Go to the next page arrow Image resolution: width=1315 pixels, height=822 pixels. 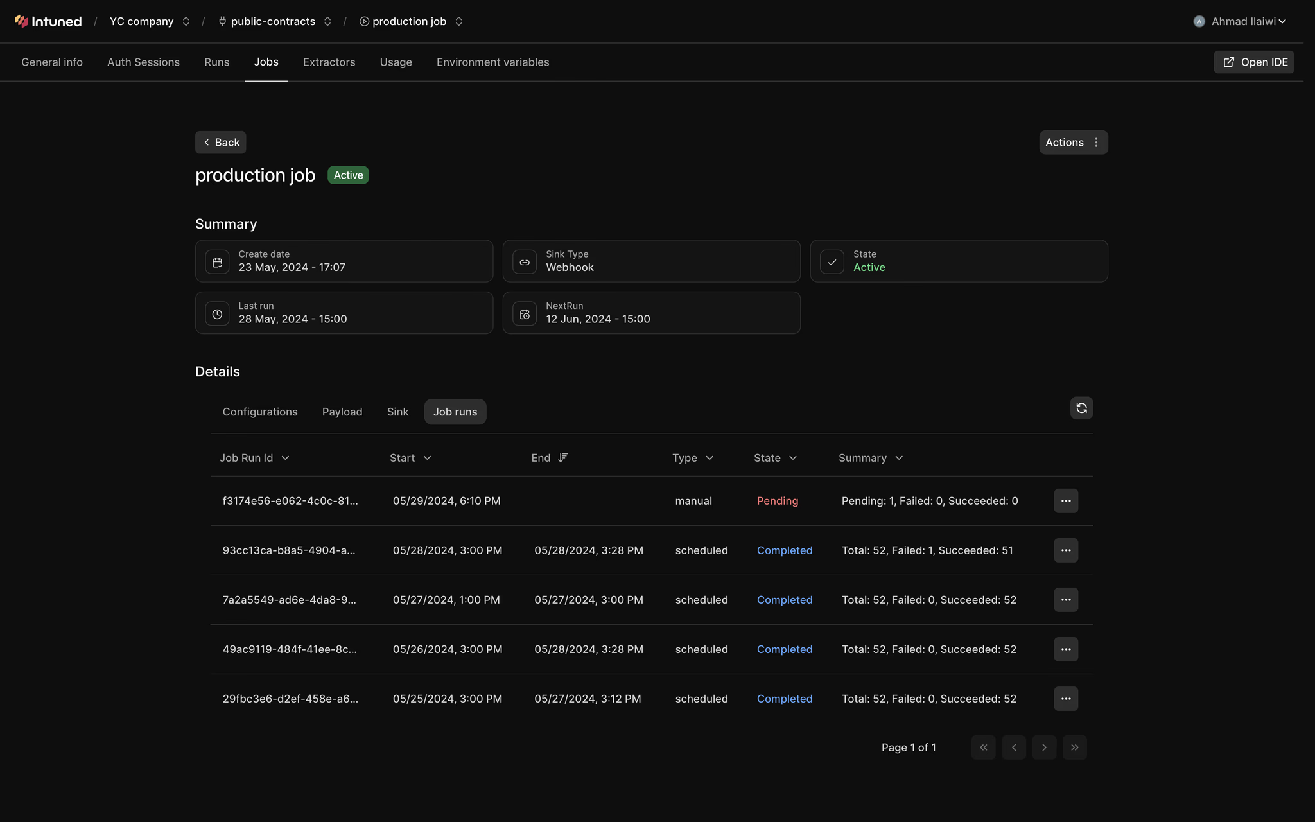1044,748
